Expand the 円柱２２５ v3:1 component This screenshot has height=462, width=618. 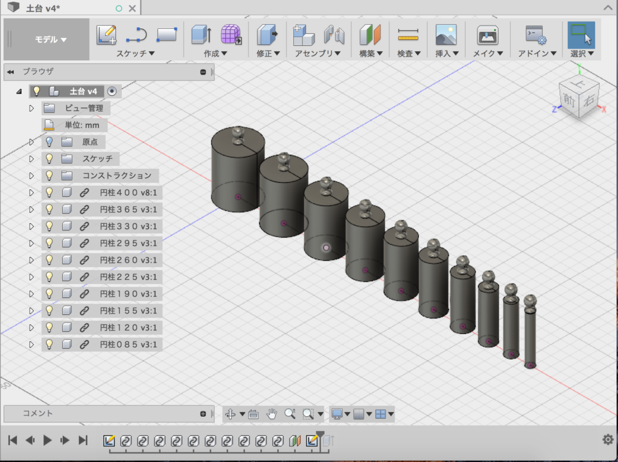31,277
